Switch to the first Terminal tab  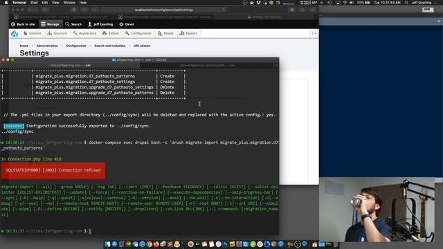point(70,65)
